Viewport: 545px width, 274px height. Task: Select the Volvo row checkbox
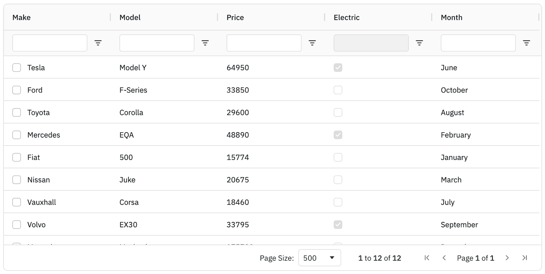(x=17, y=224)
